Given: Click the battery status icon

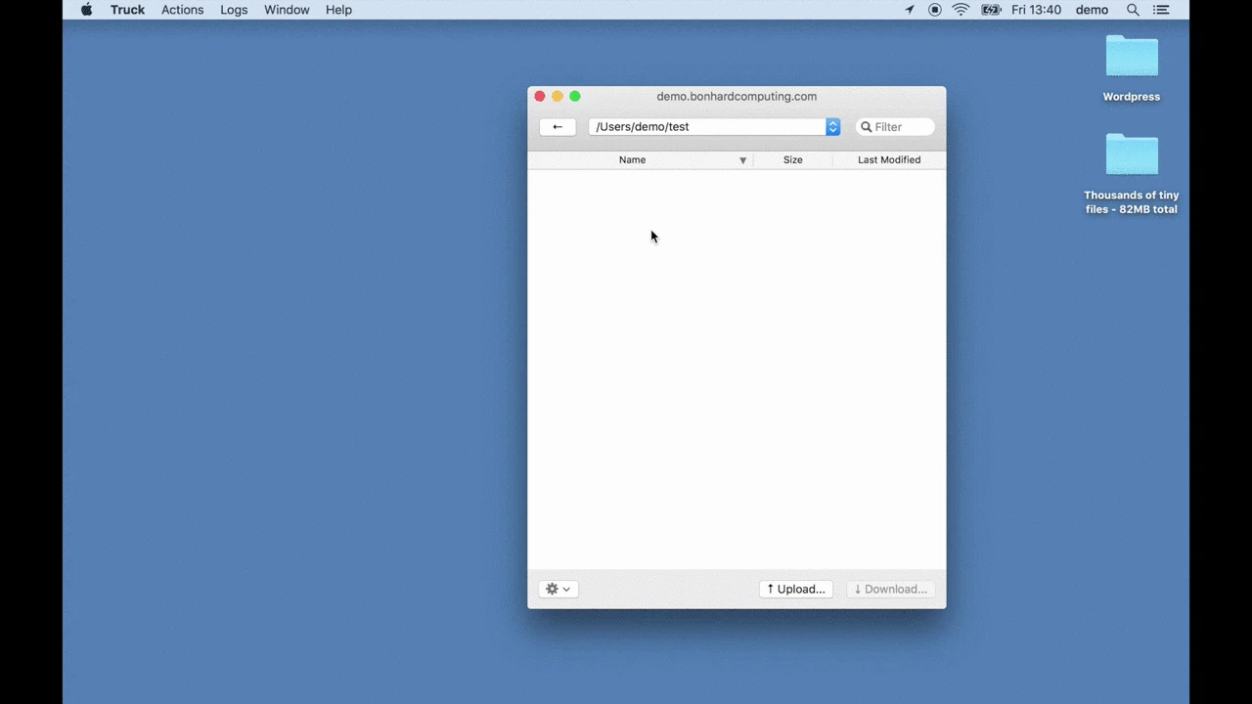Looking at the screenshot, I should pyautogui.click(x=991, y=10).
